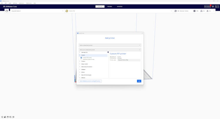220x119 pixels.
Task: Select the Smoothie Custom Printer radio button
Action: pyautogui.click(x=81, y=59)
